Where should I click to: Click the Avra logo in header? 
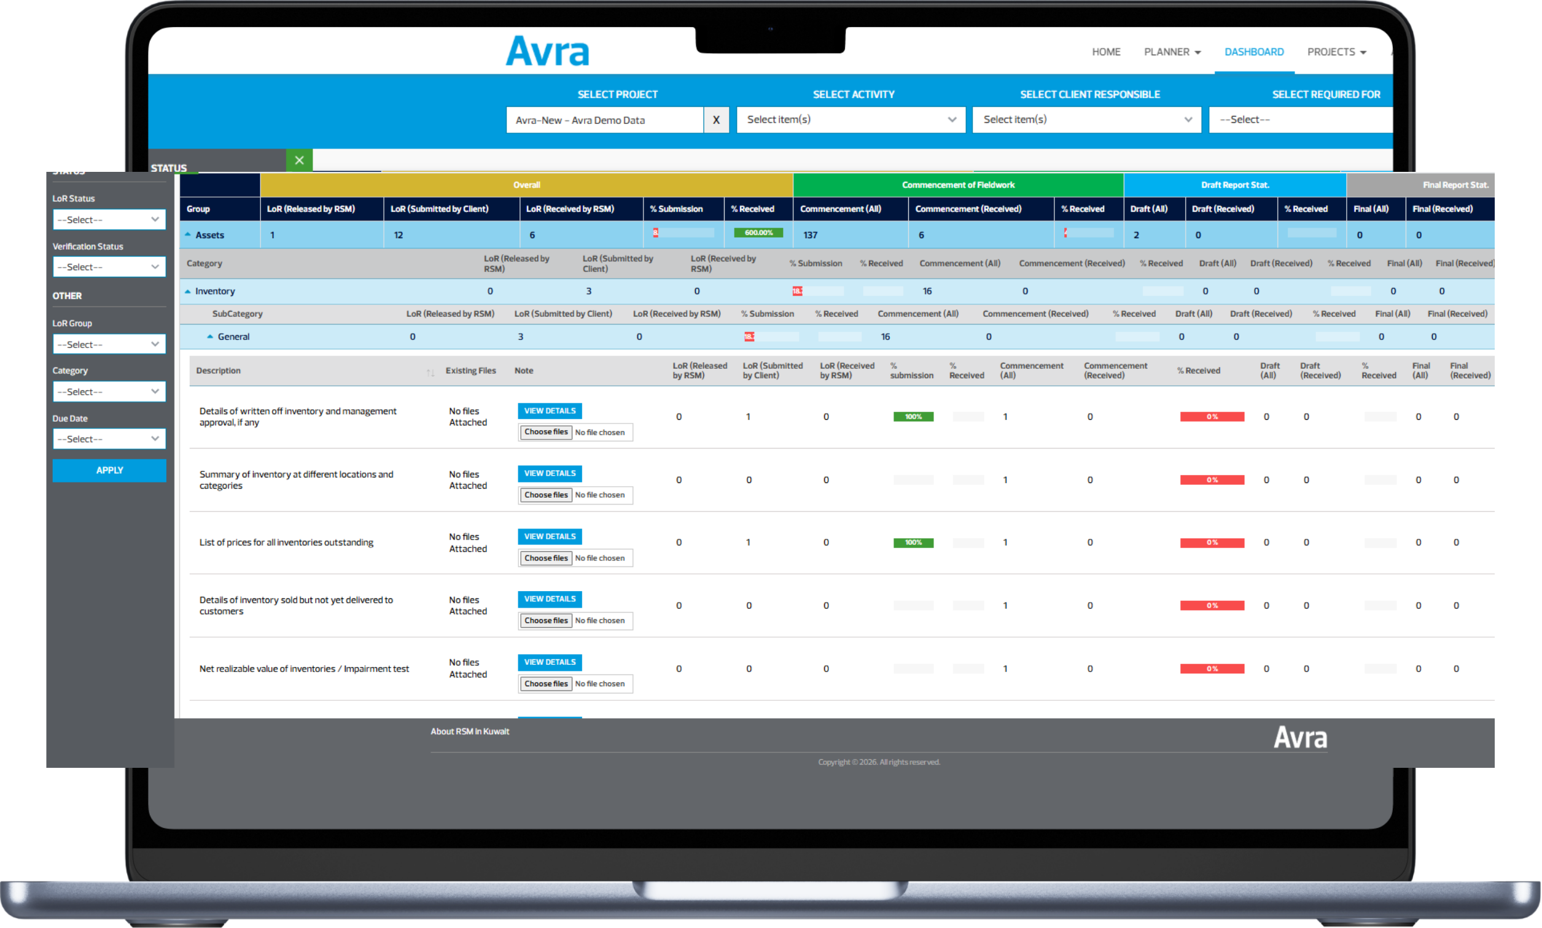click(547, 51)
